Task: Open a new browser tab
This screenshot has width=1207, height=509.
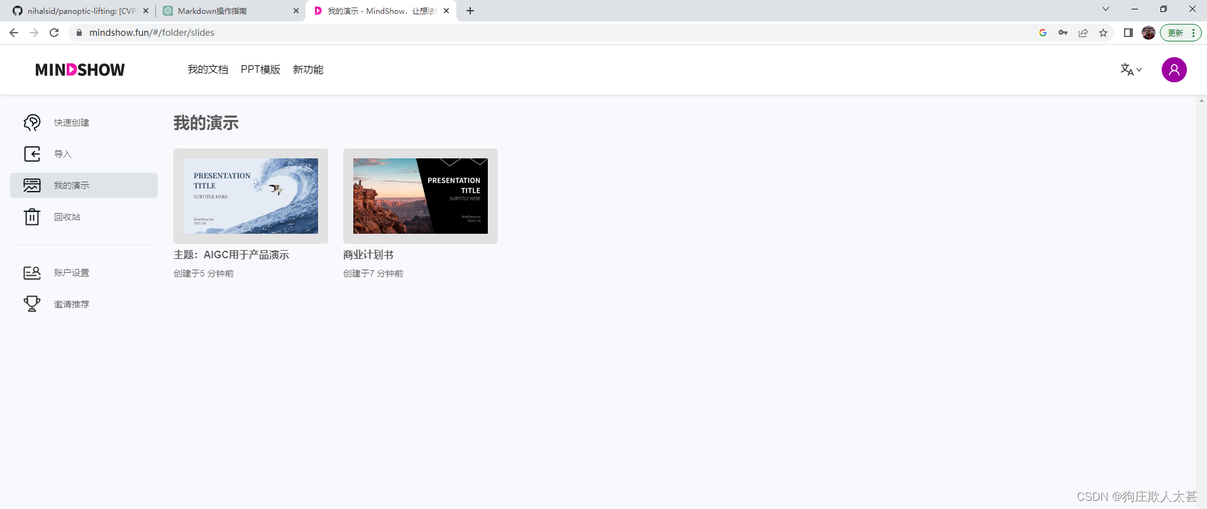Action: point(470,11)
